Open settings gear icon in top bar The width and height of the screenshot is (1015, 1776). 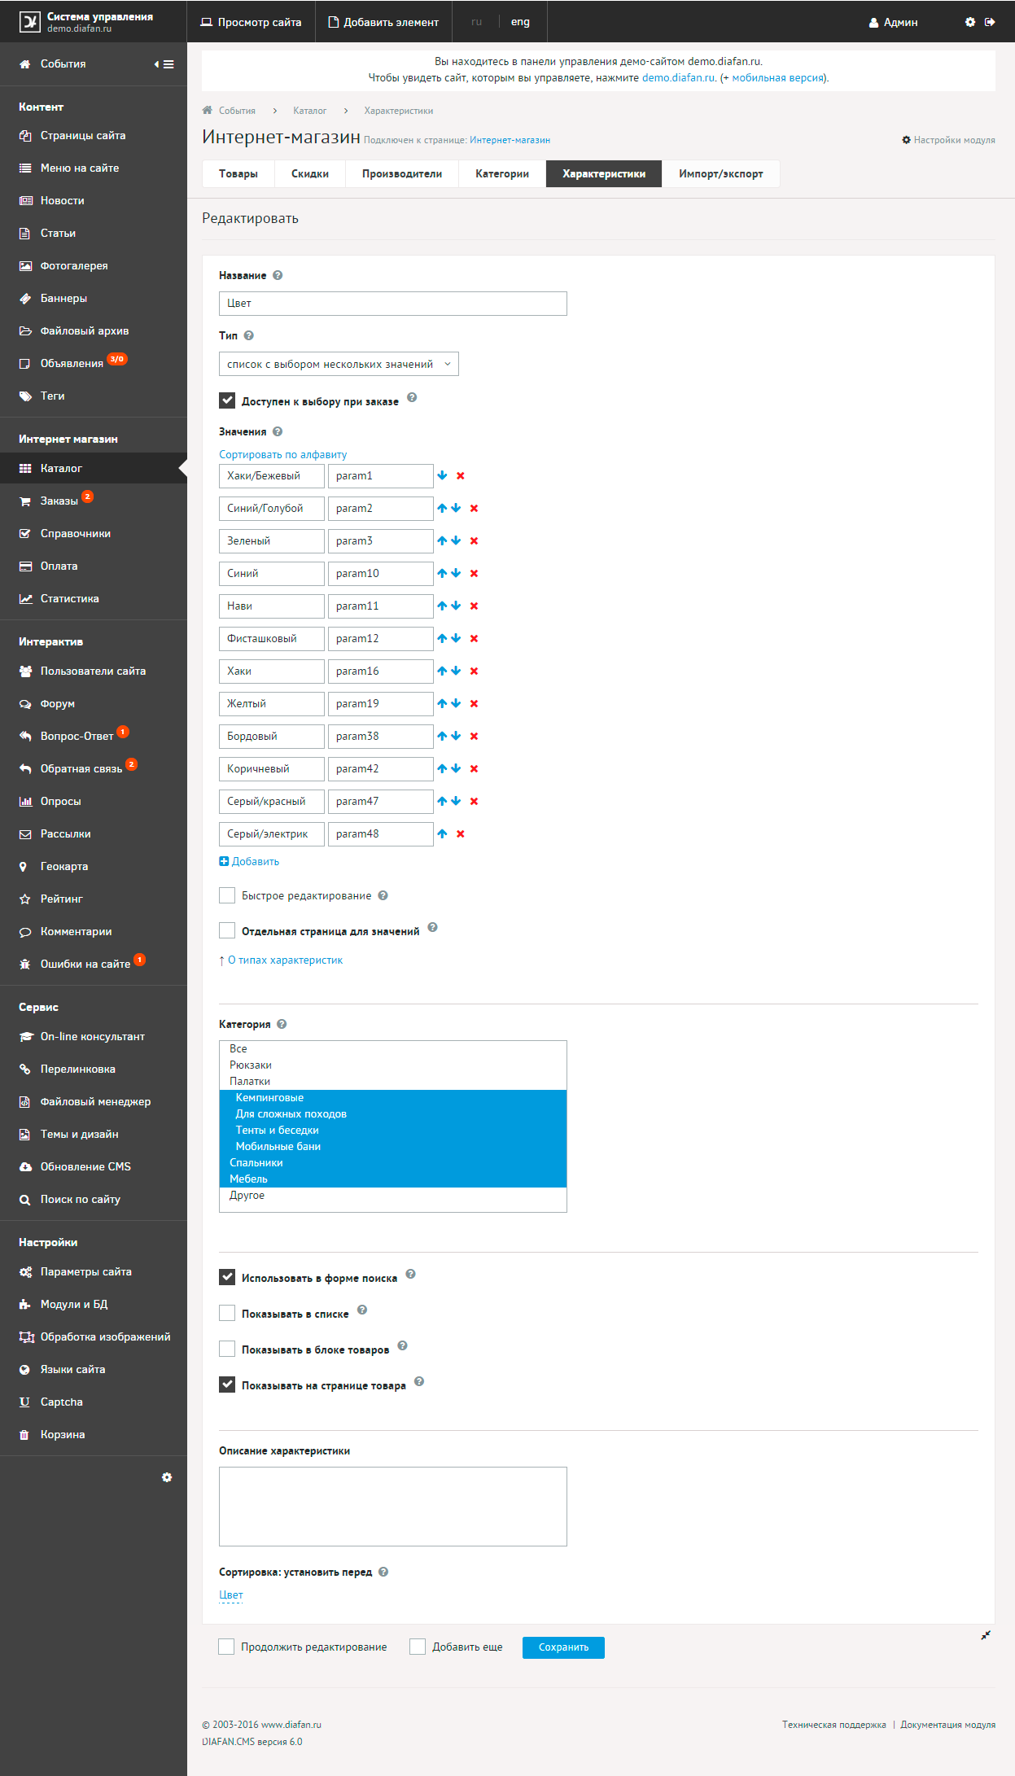[969, 22]
